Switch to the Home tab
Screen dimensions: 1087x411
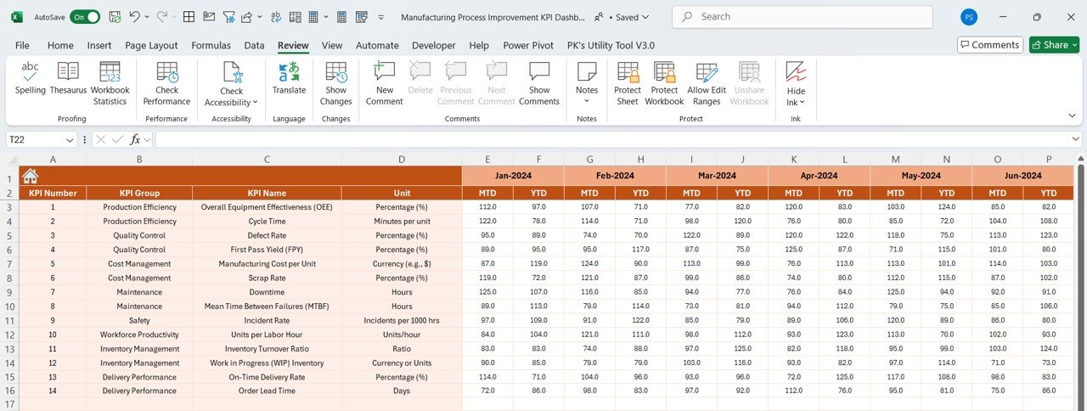(x=60, y=45)
